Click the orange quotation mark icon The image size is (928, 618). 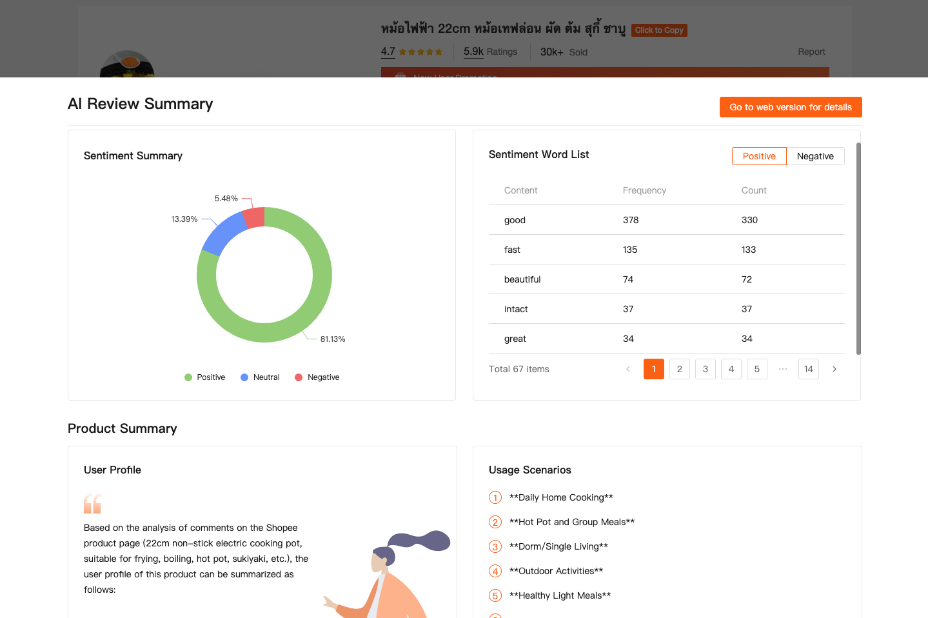[x=93, y=503]
